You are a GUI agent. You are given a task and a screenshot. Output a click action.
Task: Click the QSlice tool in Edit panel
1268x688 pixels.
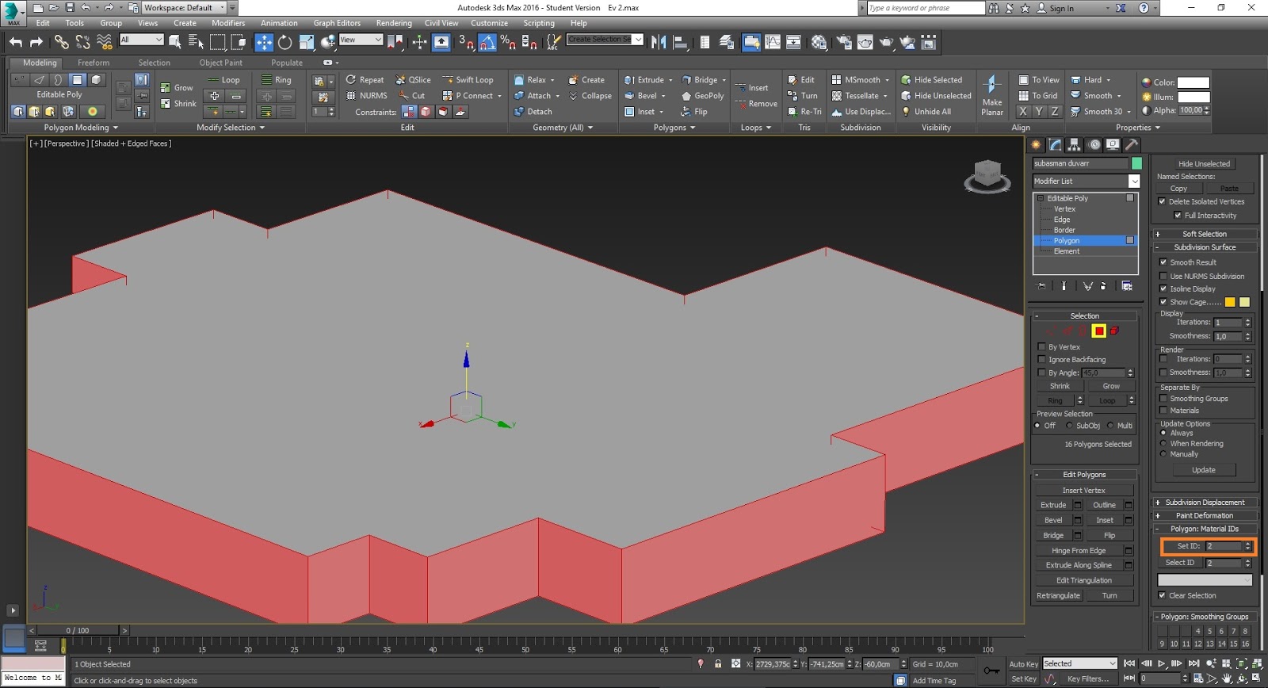point(413,80)
